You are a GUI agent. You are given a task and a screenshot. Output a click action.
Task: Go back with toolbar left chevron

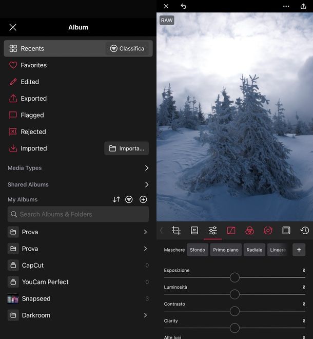(x=161, y=231)
